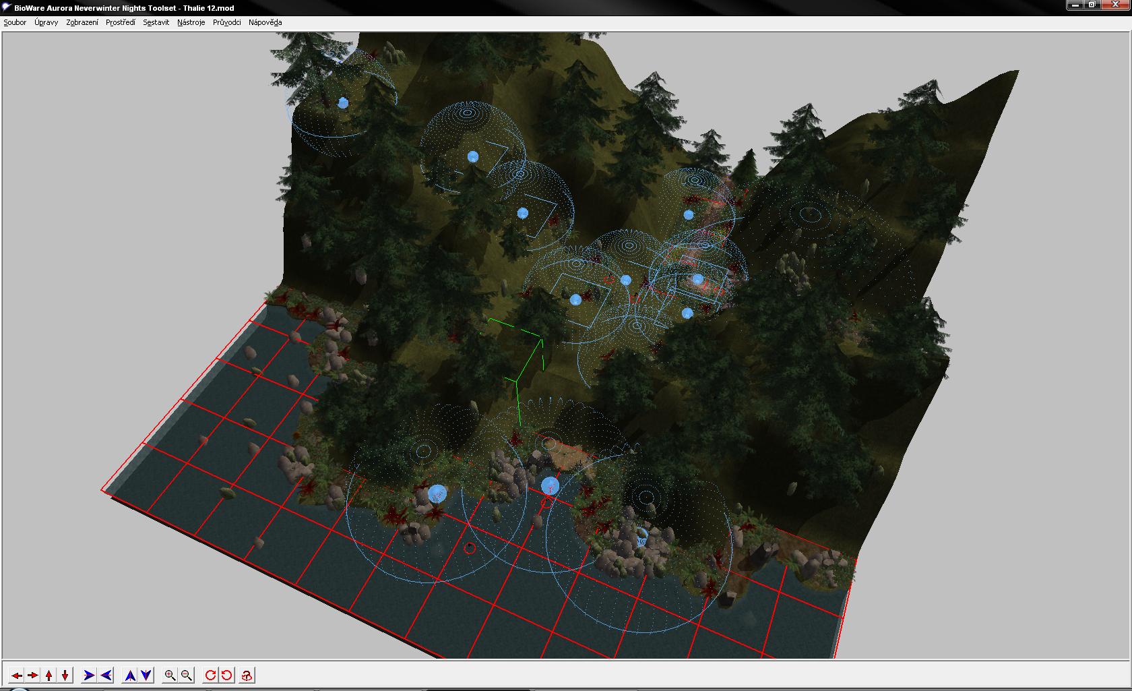1132x691 pixels.
Task: Rotate view counterclockwise with red circular arrow
Action: [x=227, y=675]
